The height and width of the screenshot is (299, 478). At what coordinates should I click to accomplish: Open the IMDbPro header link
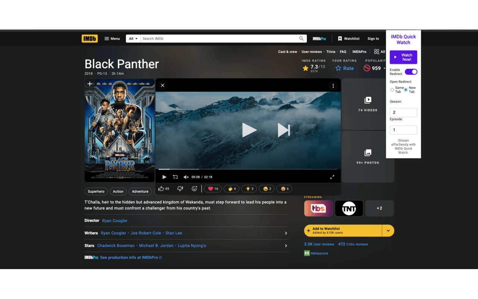click(319, 38)
